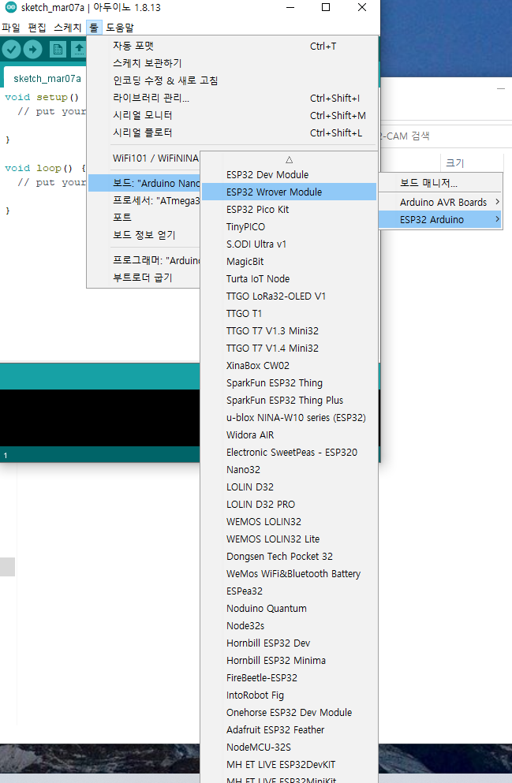The width and height of the screenshot is (512, 783).
Task: Open 보드 매니저... entry
Action: pyautogui.click(x=440, y=183)
